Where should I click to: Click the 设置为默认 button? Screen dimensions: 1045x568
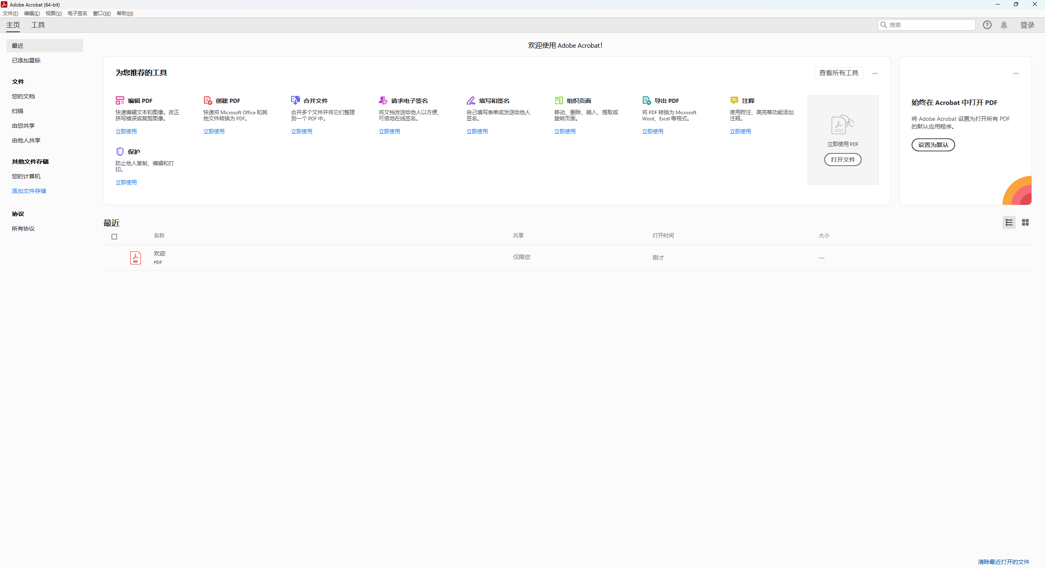point(933,145)
